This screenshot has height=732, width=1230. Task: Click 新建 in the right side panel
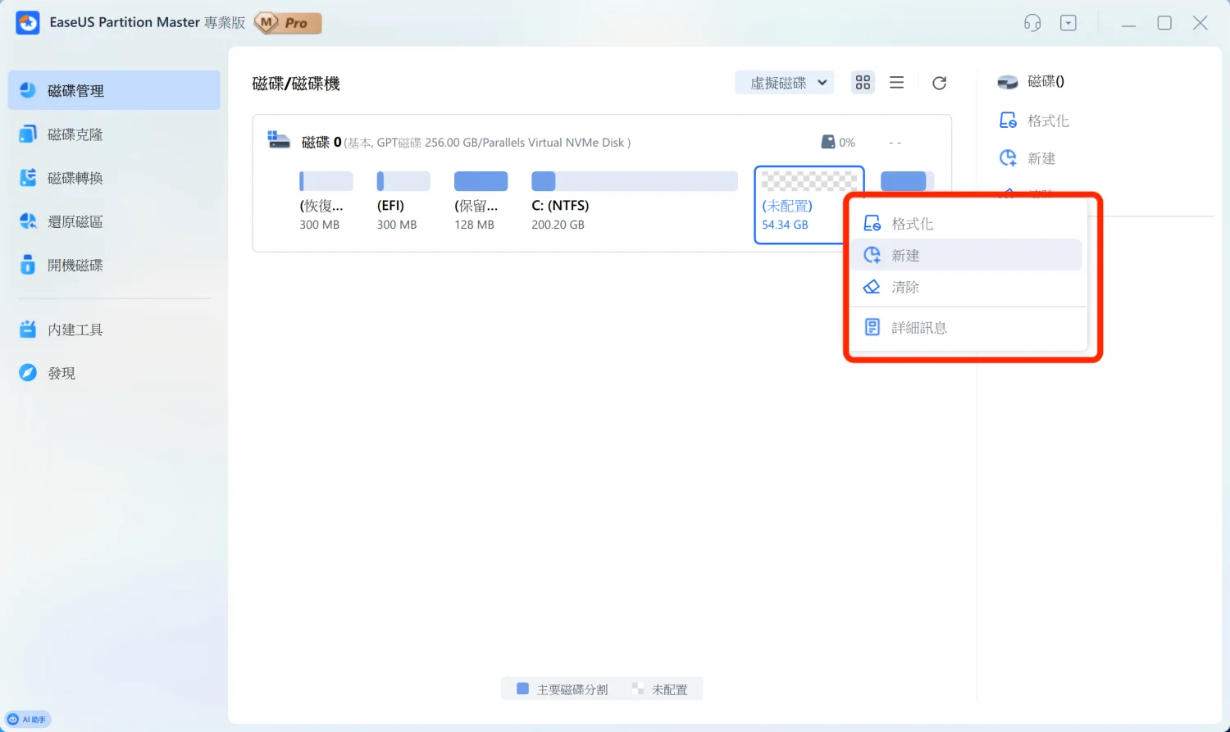click(x=1027, y=158)
